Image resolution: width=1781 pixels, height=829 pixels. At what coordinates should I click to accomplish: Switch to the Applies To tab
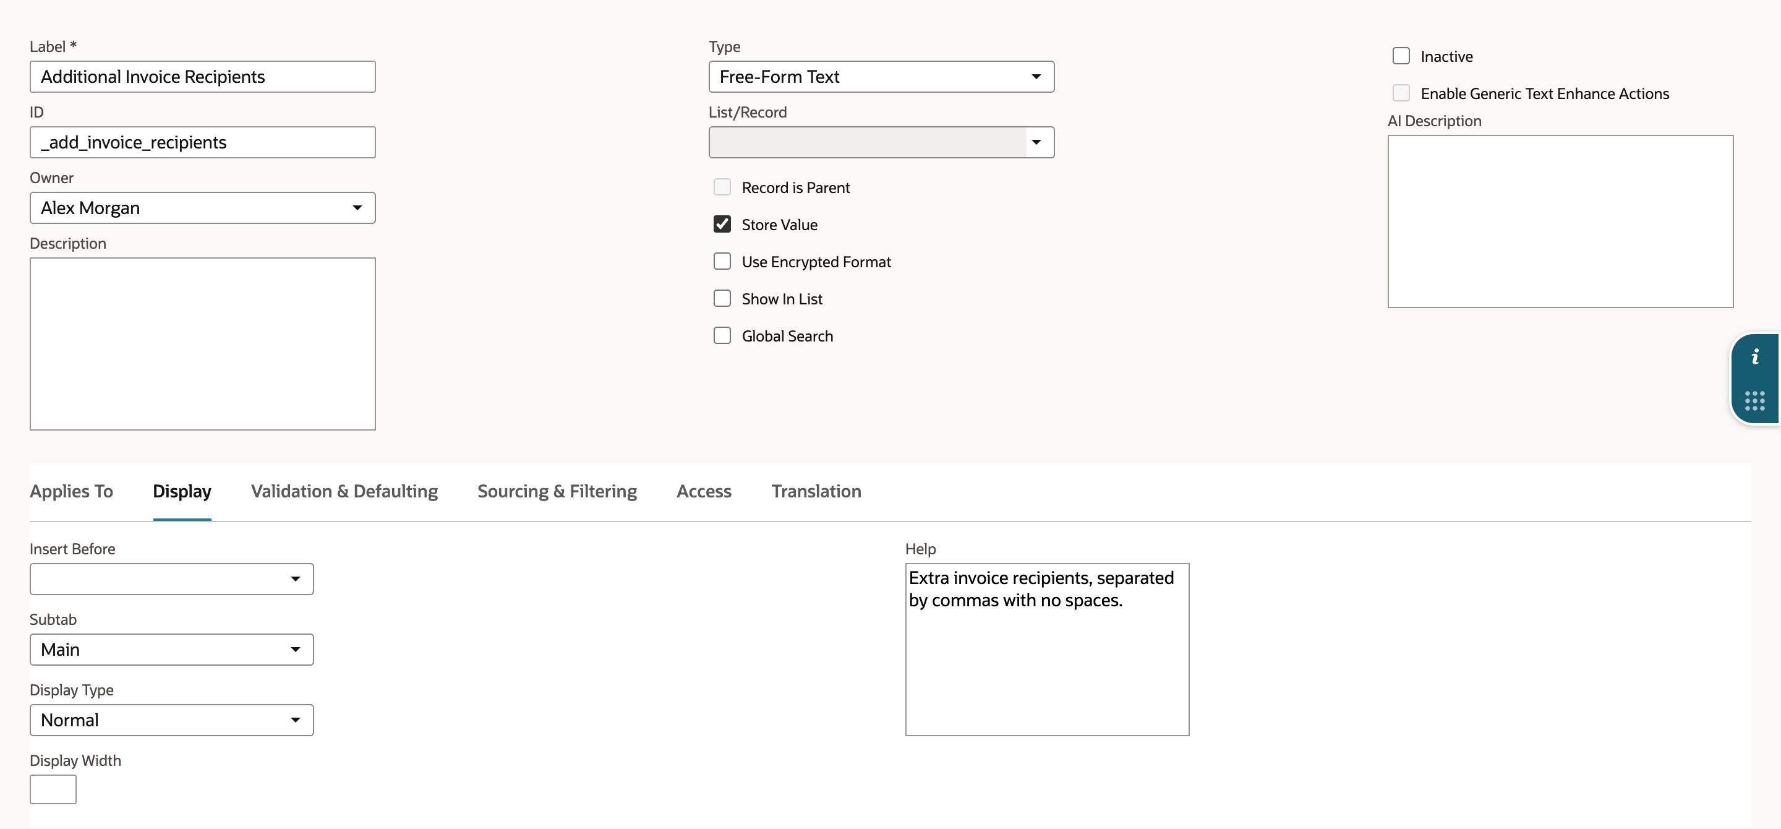tap(71, 492)
